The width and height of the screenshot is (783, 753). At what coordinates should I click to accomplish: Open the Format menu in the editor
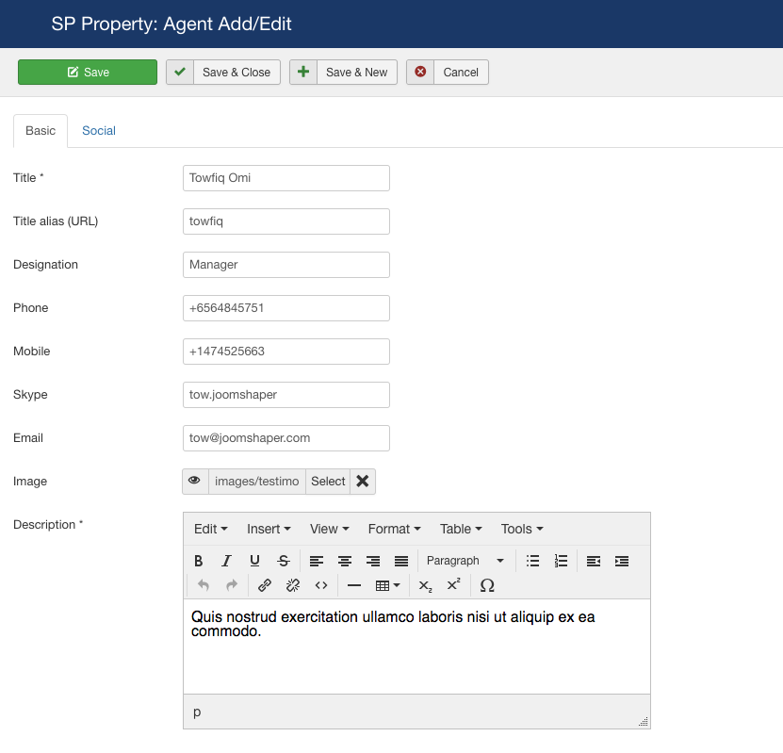pos(393,529)
